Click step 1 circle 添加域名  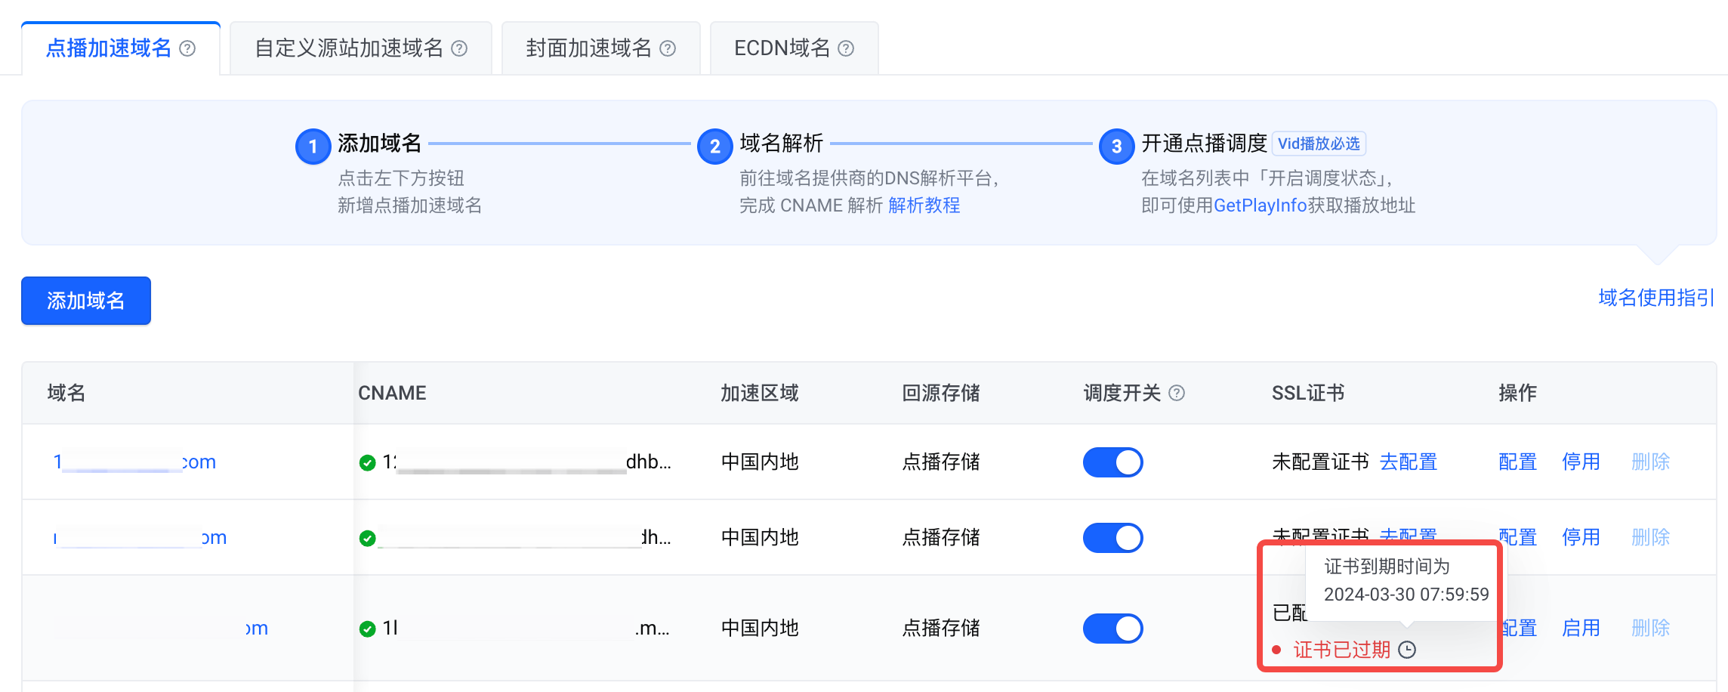tap(313, 147)
